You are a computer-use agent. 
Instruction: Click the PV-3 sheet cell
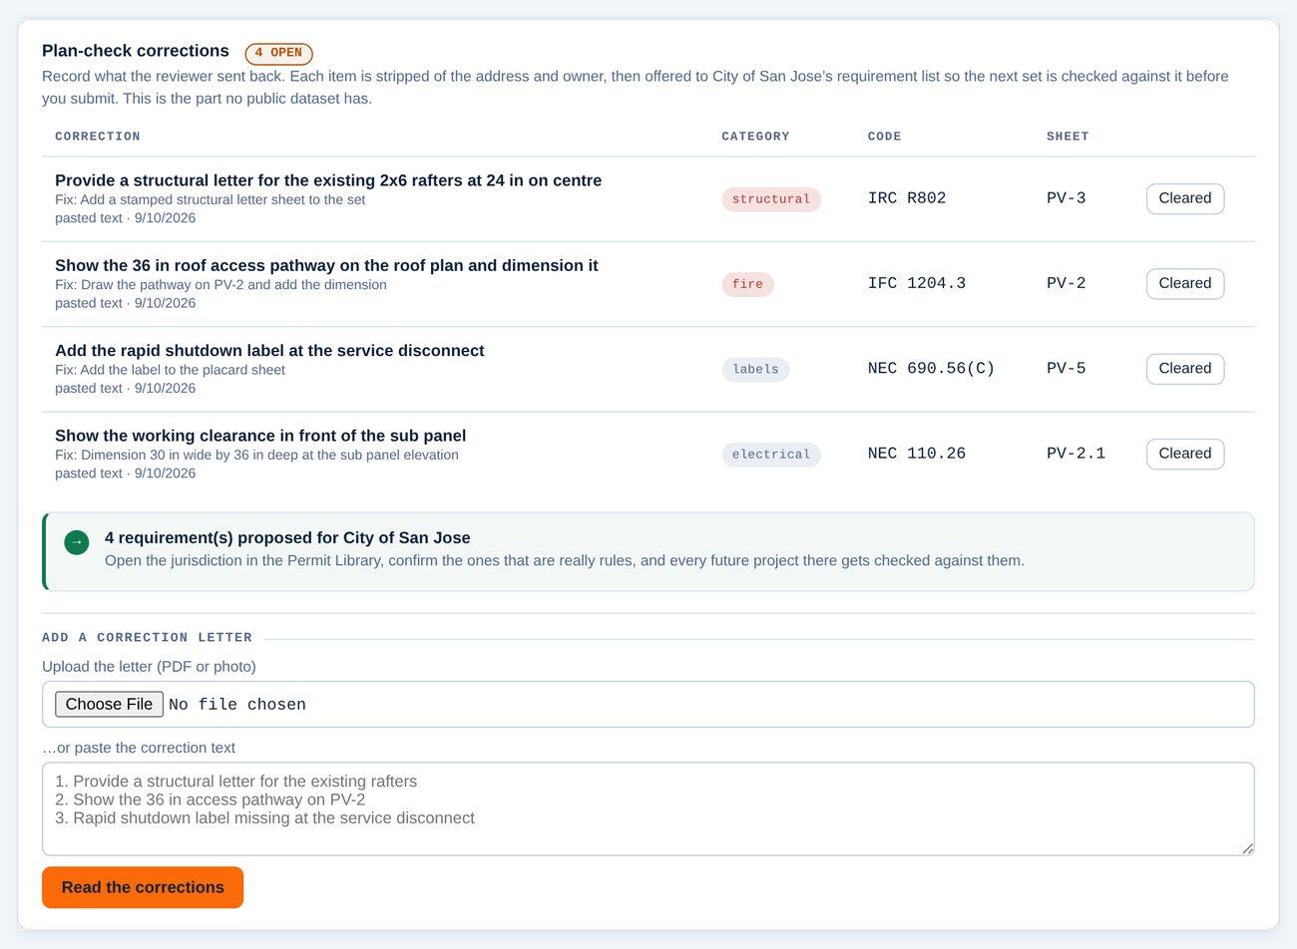click(1067, 198)
